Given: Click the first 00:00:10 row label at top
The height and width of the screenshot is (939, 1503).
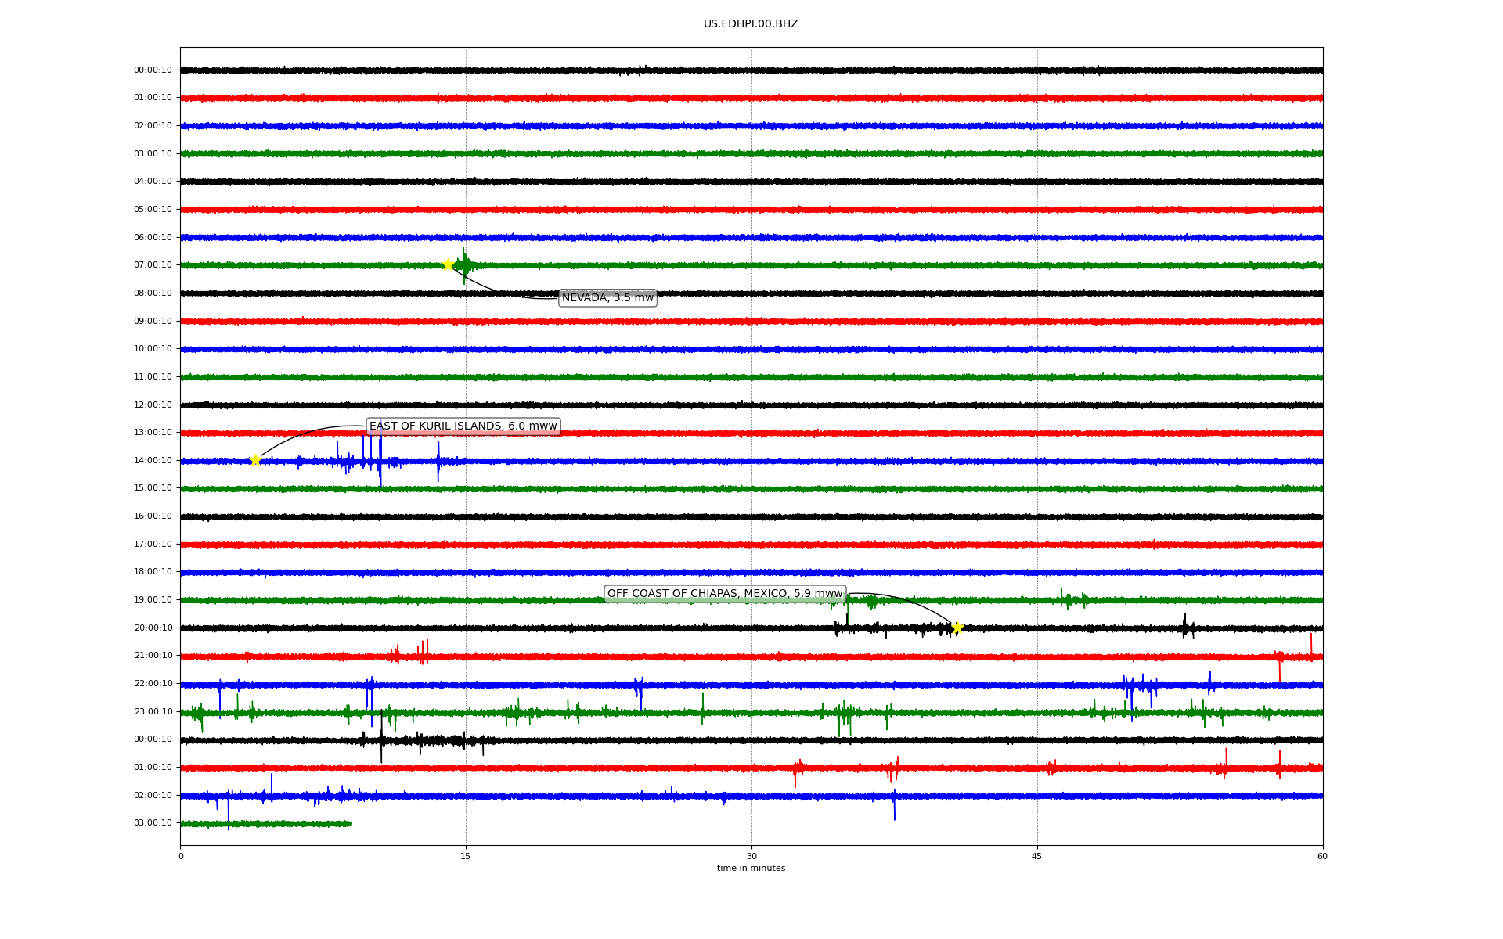Looking at the screenshot, I should tap(153, 70).
